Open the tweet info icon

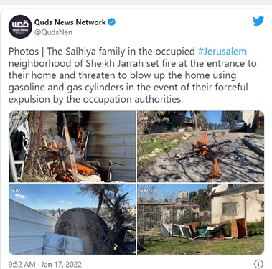pos(258,264)
